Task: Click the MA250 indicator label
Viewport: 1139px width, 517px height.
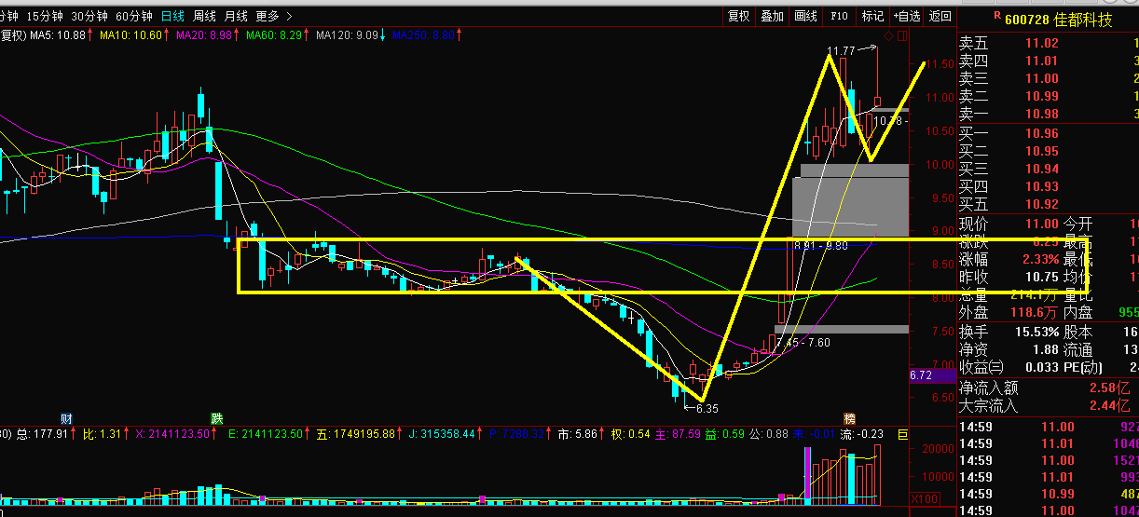Action: pos(423,35)
